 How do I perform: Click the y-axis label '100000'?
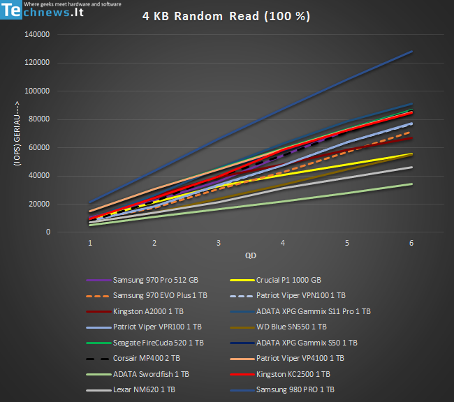(x=37, y=91)
